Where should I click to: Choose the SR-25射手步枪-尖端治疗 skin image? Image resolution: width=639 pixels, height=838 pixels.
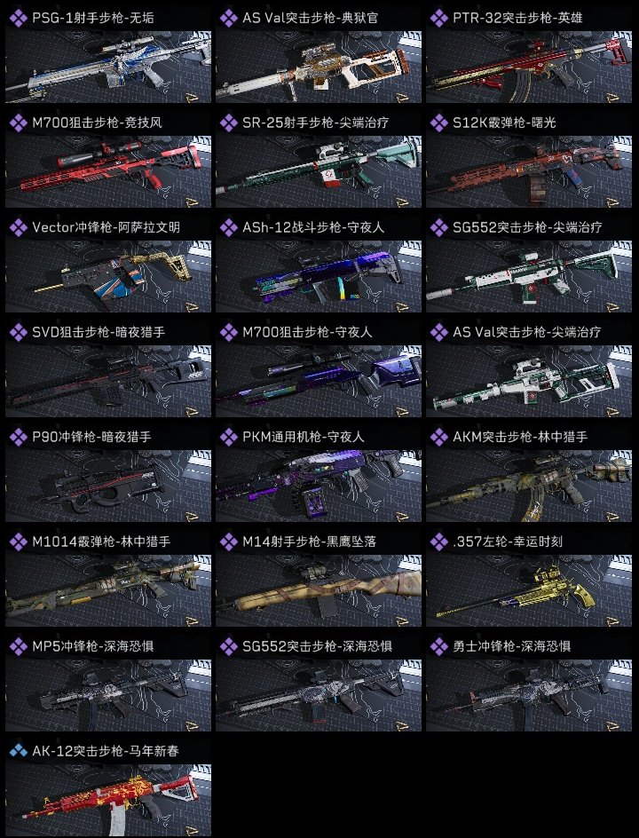(x=319, y=171)
